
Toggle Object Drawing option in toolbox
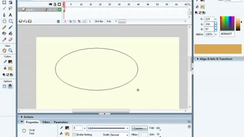pos(4,86)
